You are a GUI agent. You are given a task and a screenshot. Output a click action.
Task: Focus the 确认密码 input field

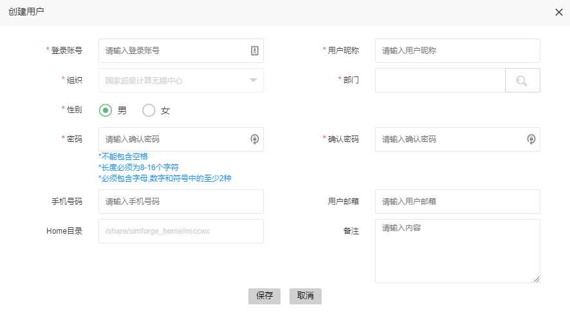pos(457,139)
